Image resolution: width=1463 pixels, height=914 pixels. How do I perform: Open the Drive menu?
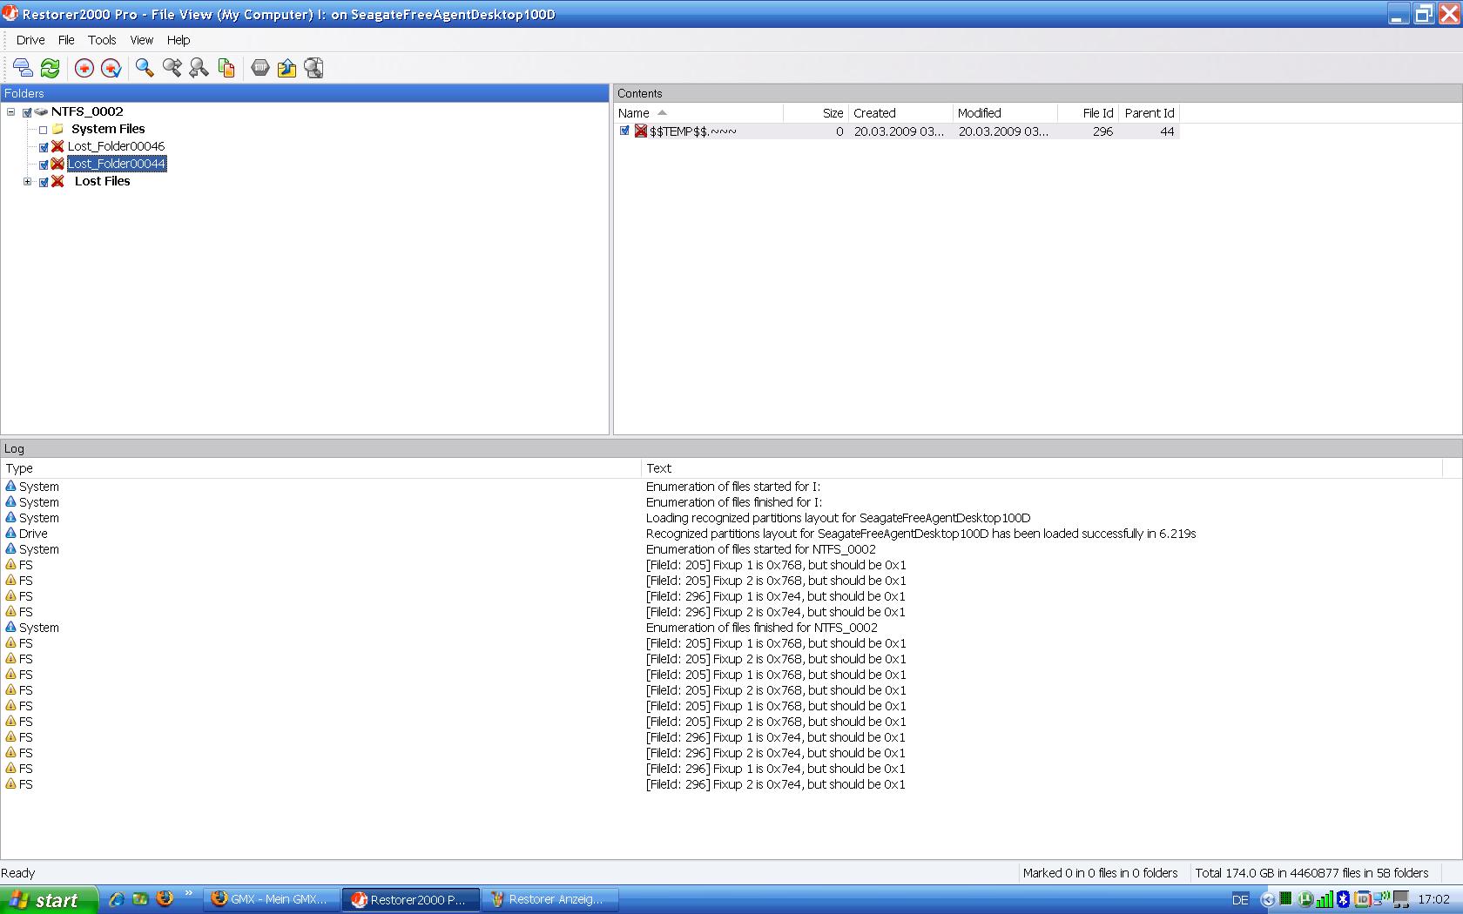pyautogui.click(x=30, y=40)
